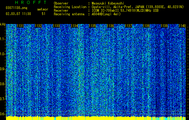Click the 0.9 kHz axis label
The width and height of the screenshot is (189, 120).
click(x=3, y=69)
